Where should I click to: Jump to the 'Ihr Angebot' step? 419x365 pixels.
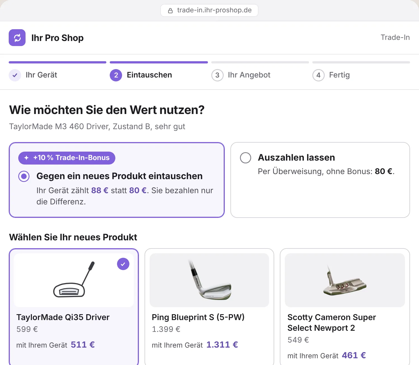coord(249,75)
